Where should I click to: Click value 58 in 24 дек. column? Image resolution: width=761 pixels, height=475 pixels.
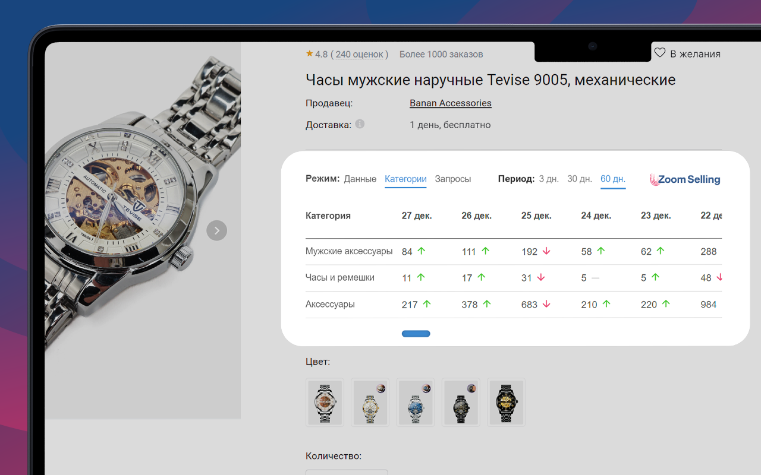587,252
